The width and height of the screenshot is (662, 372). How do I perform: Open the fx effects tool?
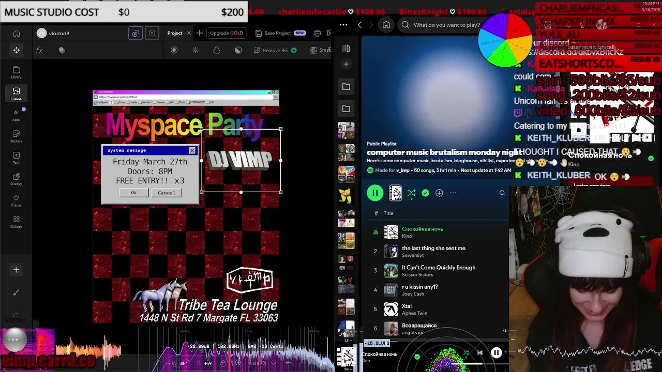39,50
